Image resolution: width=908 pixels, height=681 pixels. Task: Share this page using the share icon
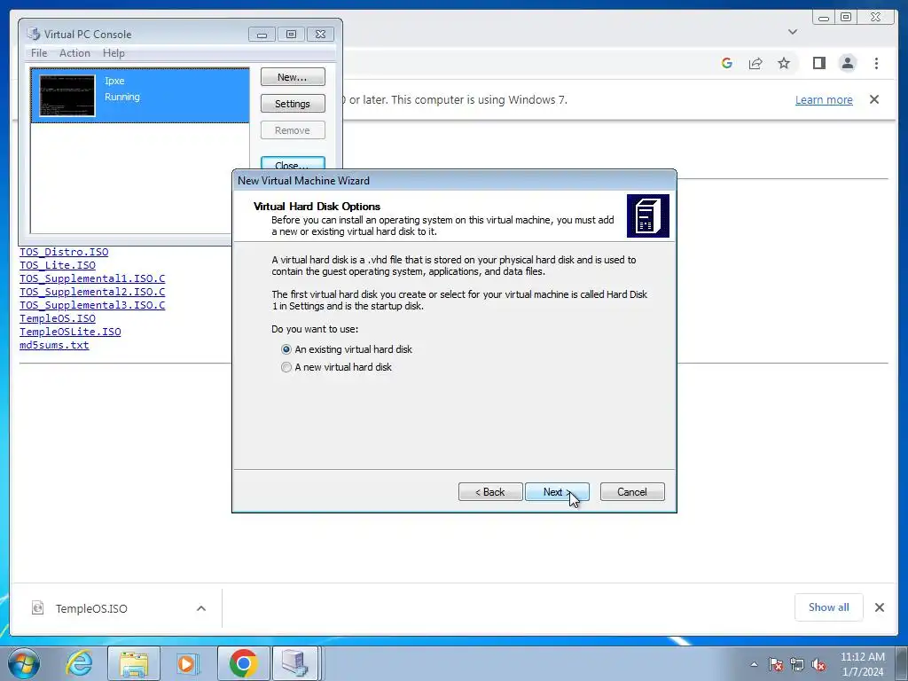click(755, 63)
